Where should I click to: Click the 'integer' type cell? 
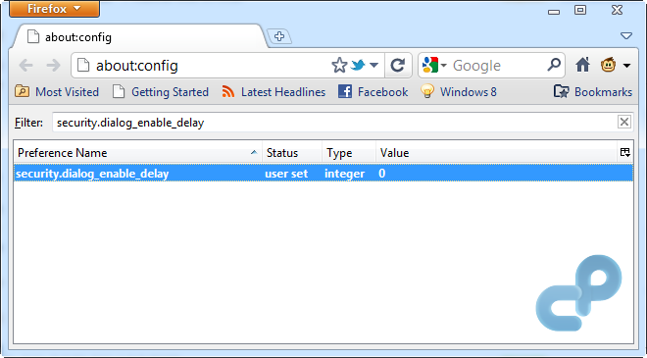tap(344, 174)
